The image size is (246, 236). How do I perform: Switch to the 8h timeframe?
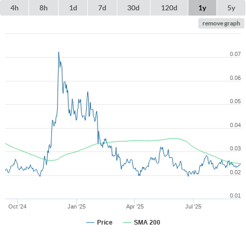tap(44, 8)
